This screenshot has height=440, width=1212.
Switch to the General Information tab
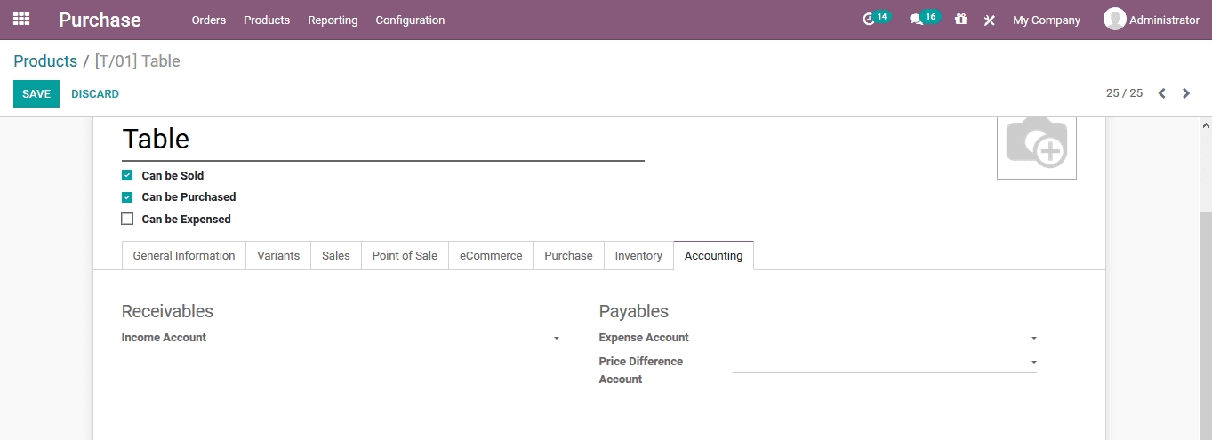[x=184, y=256]
